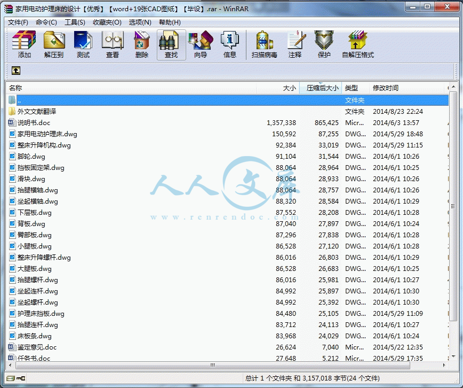The width and height of the screenshot is (463, 388).
Task: Sort by 名称 column header
Action: click(131, 88)
